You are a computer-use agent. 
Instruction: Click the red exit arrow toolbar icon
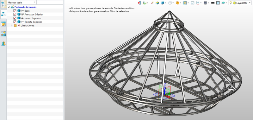pyautogui.click(x=139, y=3)
